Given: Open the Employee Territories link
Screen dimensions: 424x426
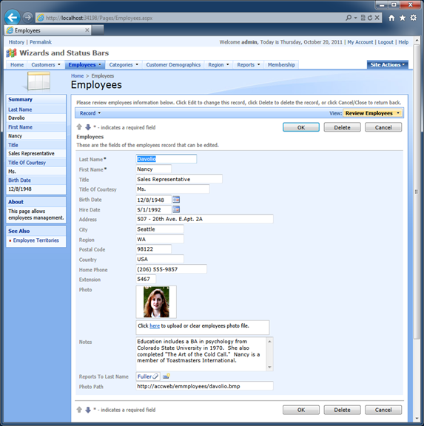Looking at the screenshot, I should 36,240.
